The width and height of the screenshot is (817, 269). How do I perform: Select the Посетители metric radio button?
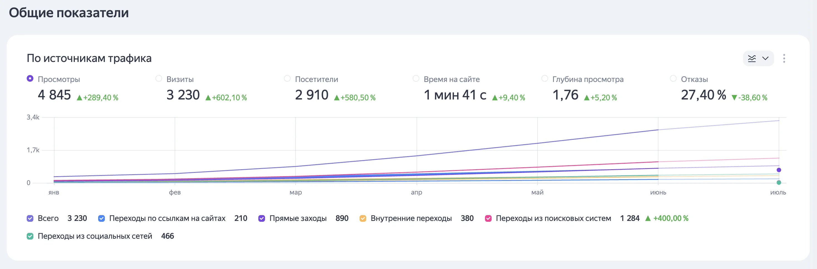(x=287, y=78)
